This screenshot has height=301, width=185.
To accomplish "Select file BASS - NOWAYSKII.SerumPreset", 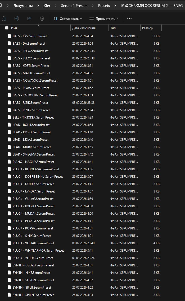I will point(35,81).
